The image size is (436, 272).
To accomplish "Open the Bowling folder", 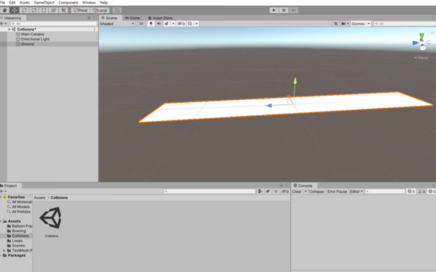I will pos(19,231).
